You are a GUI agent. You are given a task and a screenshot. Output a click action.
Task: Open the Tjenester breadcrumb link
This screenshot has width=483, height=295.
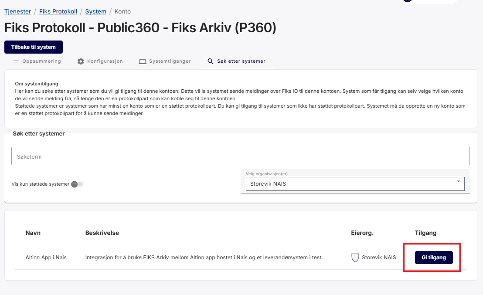(x=17, y=11)
